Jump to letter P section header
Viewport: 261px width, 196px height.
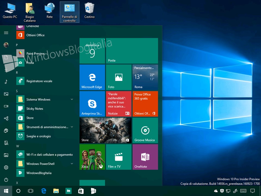[x=17, y=45]
